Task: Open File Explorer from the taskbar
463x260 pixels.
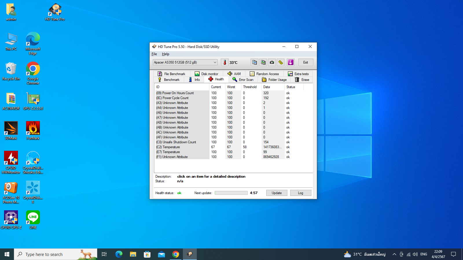Action: tap(133, 254)
